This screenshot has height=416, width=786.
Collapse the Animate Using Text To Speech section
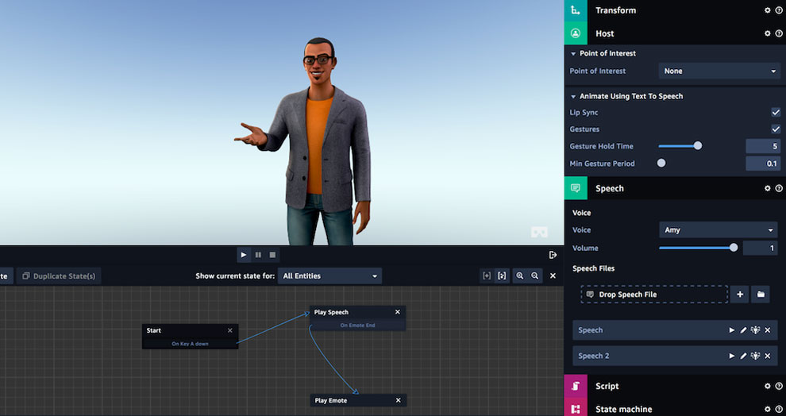[573, 96]
